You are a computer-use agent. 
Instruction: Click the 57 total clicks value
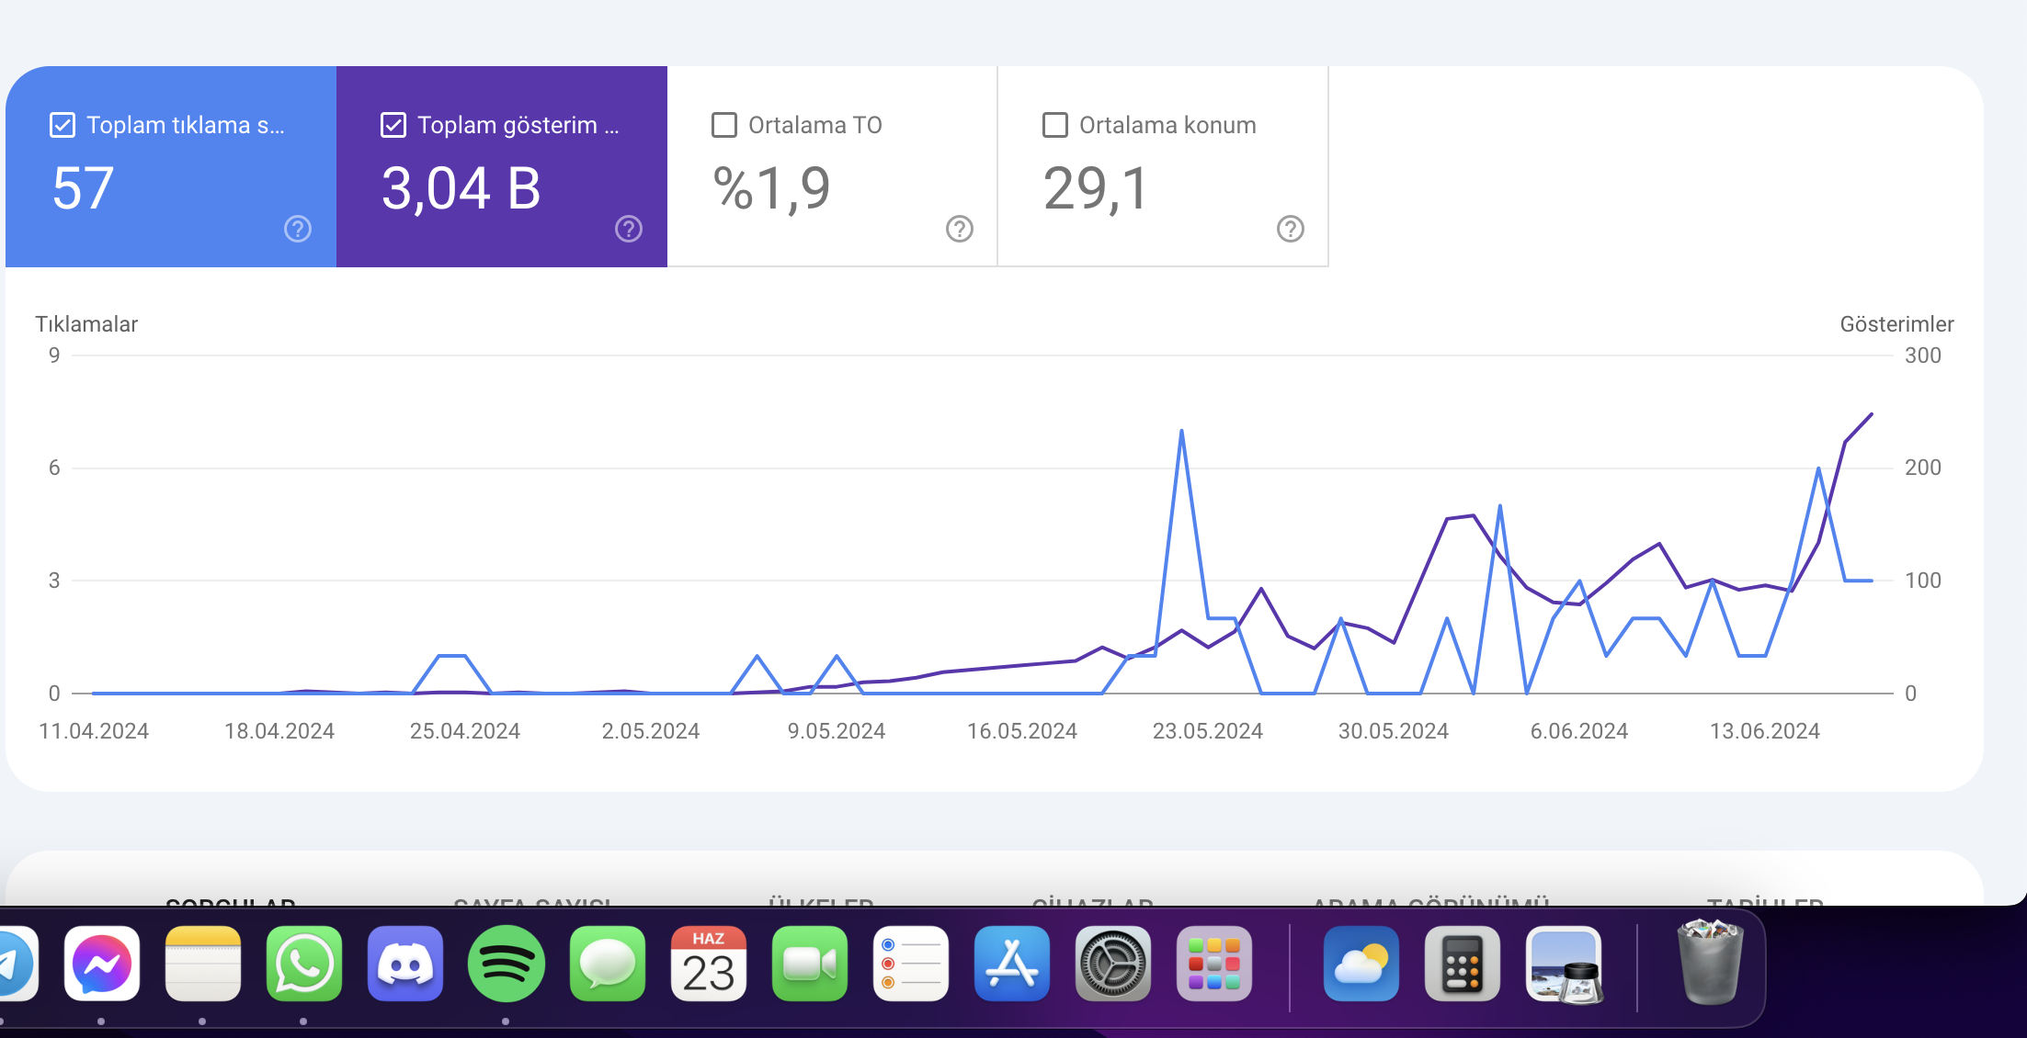[x=83, y=189]
